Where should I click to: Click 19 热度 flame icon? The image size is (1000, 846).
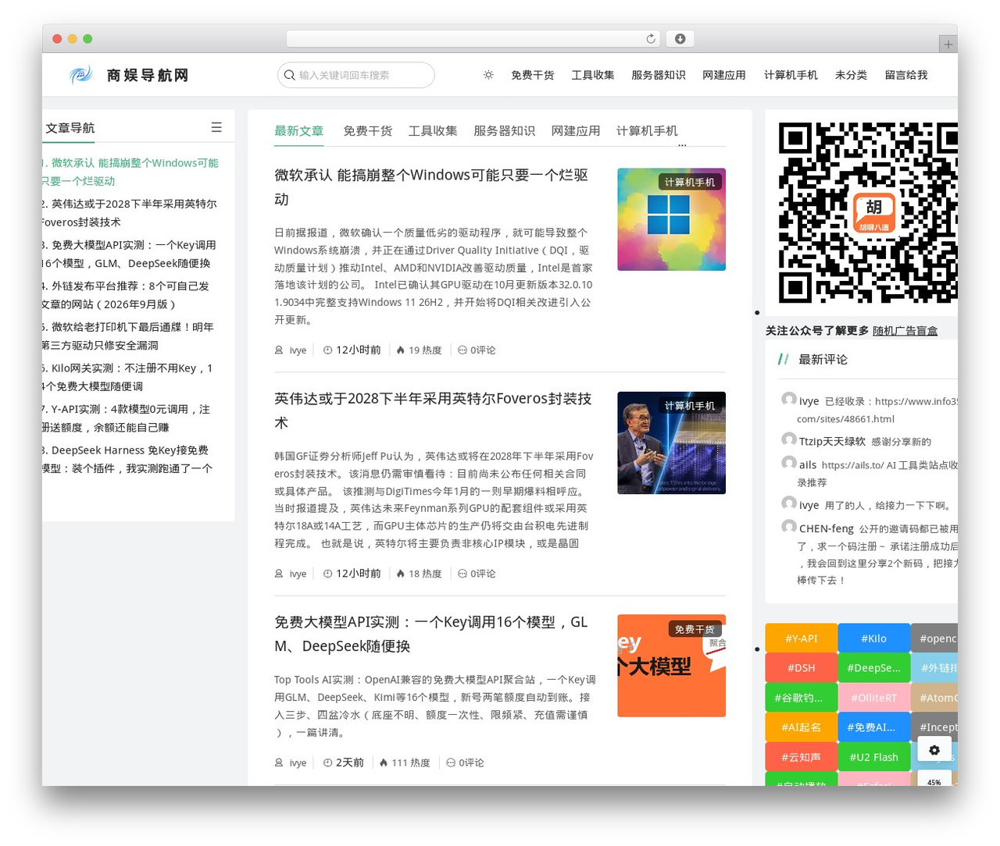coord(401,350)
